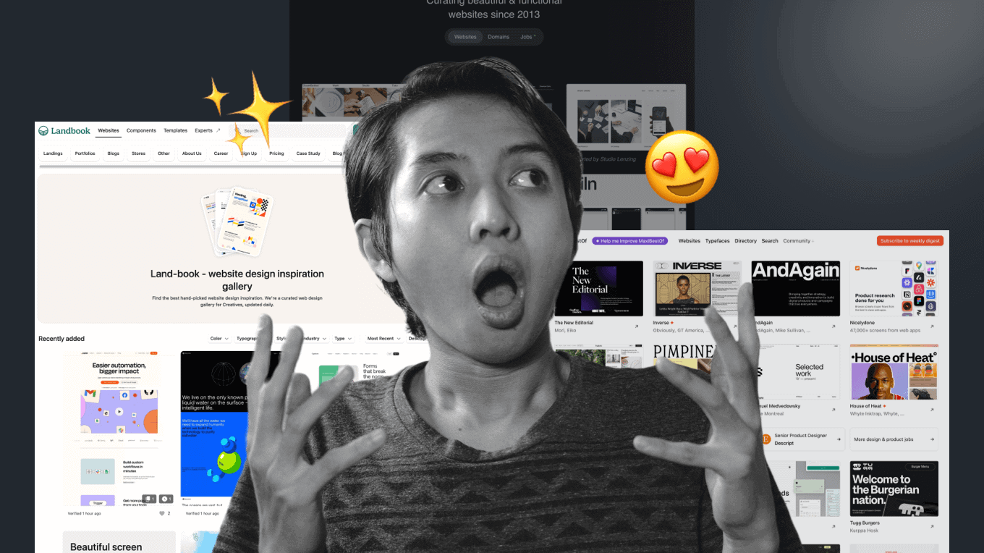Click the Descript logo on the job listing

tap(767, 439)
